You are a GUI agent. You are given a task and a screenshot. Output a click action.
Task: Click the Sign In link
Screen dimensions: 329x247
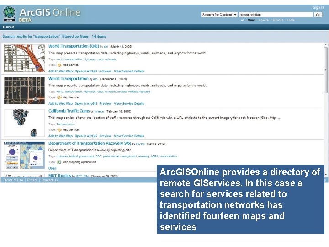[318, 8]
